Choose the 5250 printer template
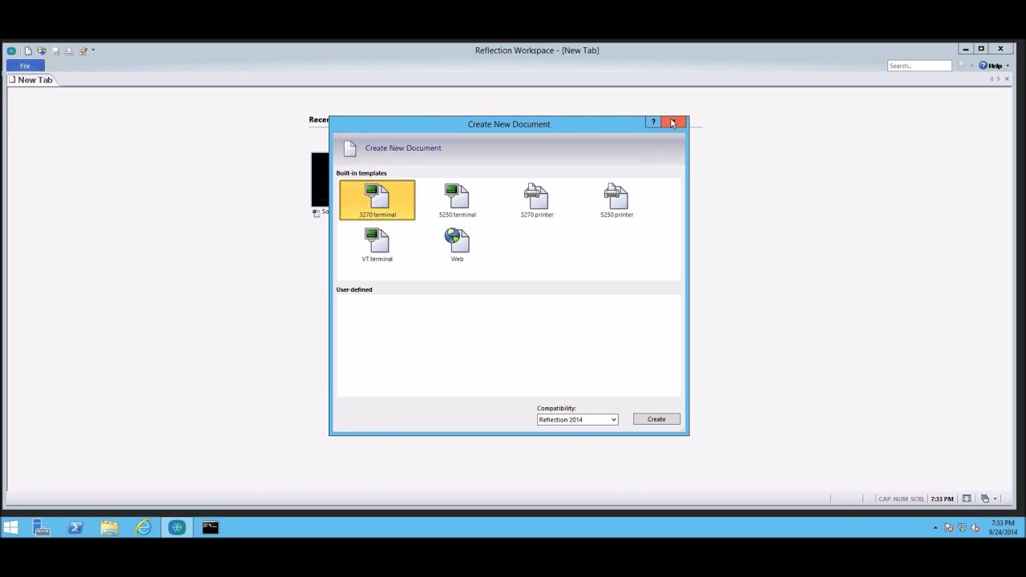1026x577 pixels. [x=616, y=200]
